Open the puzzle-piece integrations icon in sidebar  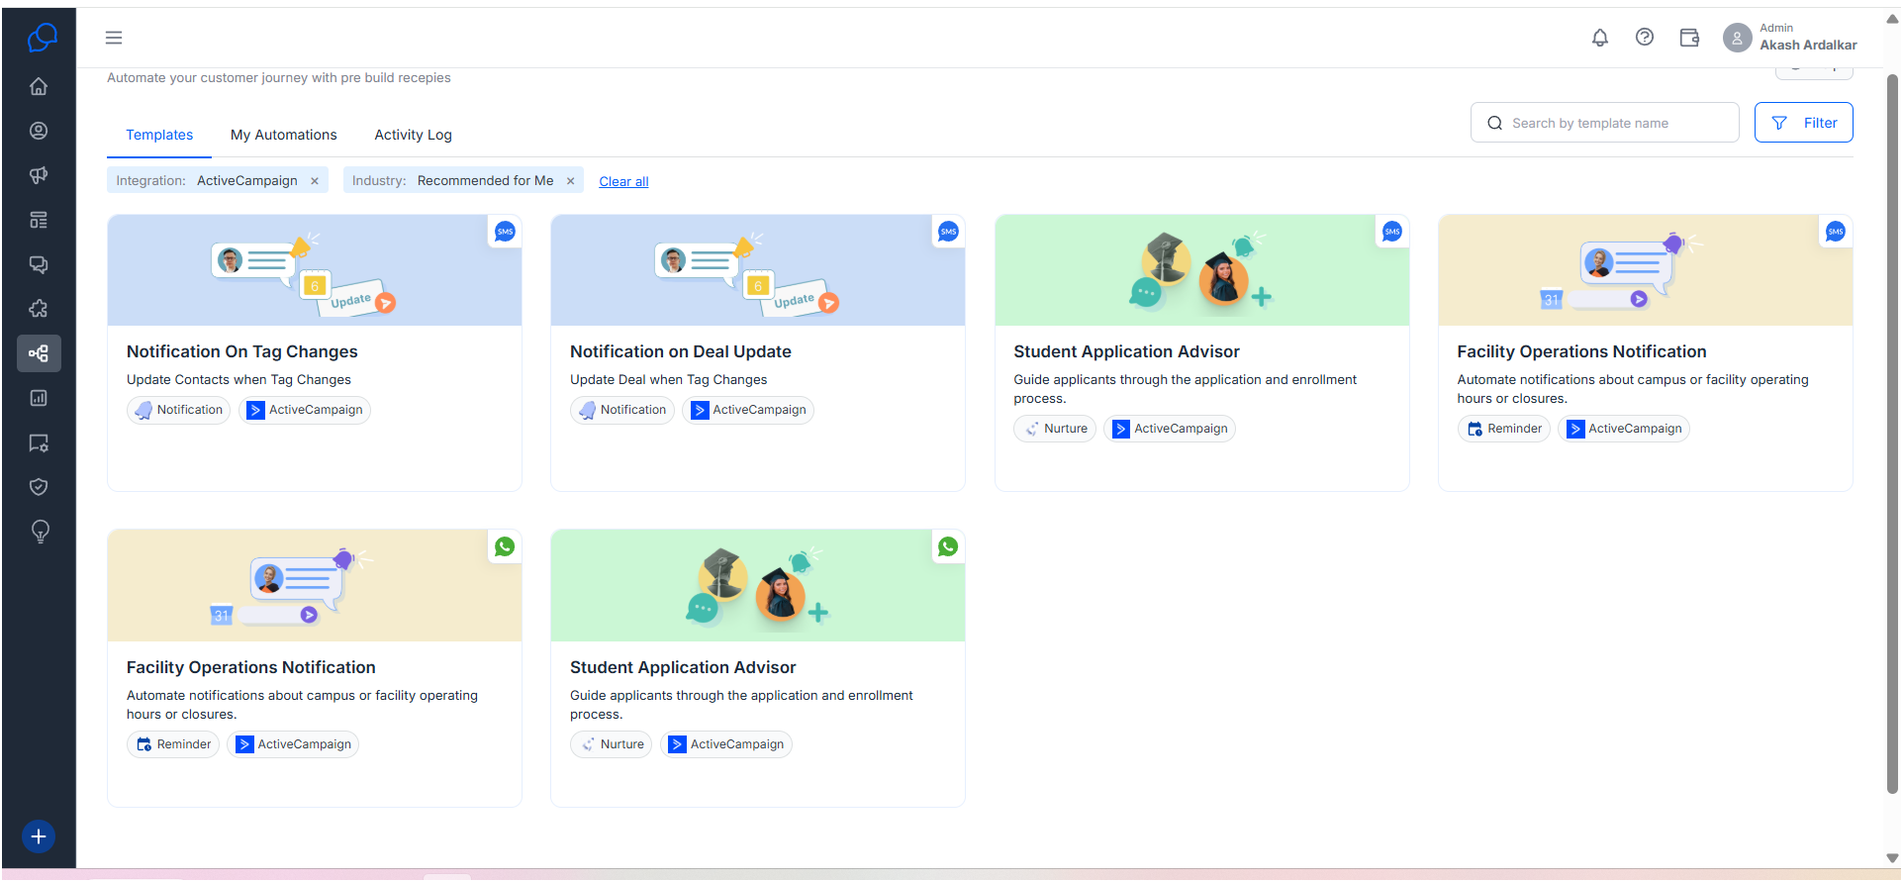[39, 309]
